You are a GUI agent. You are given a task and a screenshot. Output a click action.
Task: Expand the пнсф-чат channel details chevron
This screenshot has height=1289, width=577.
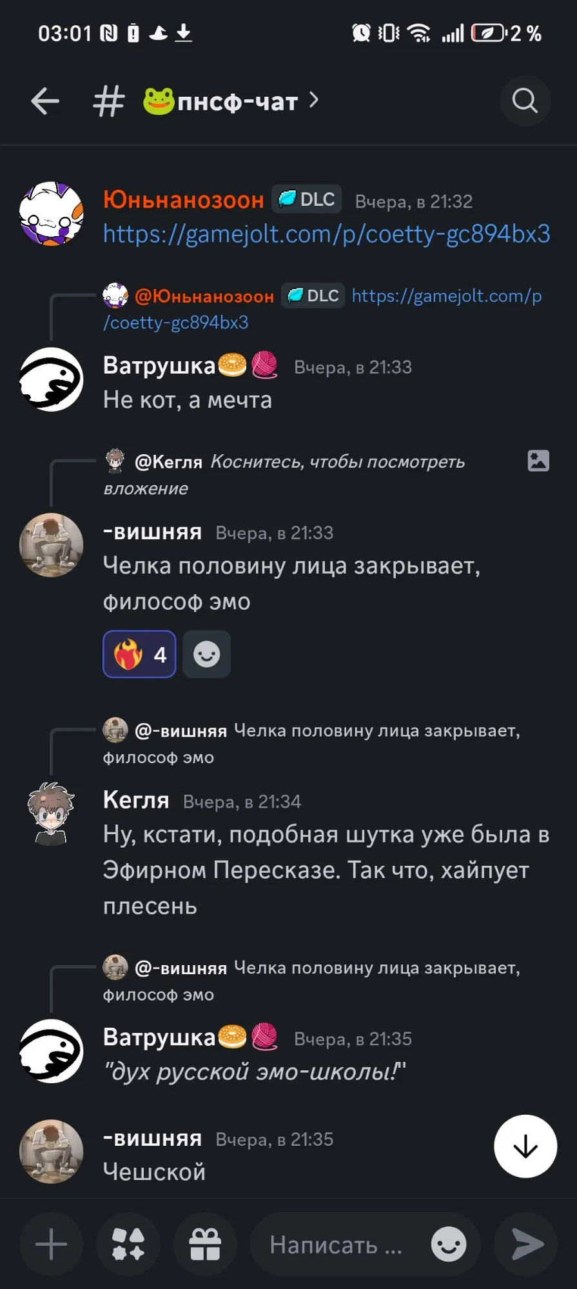point(314,100)
